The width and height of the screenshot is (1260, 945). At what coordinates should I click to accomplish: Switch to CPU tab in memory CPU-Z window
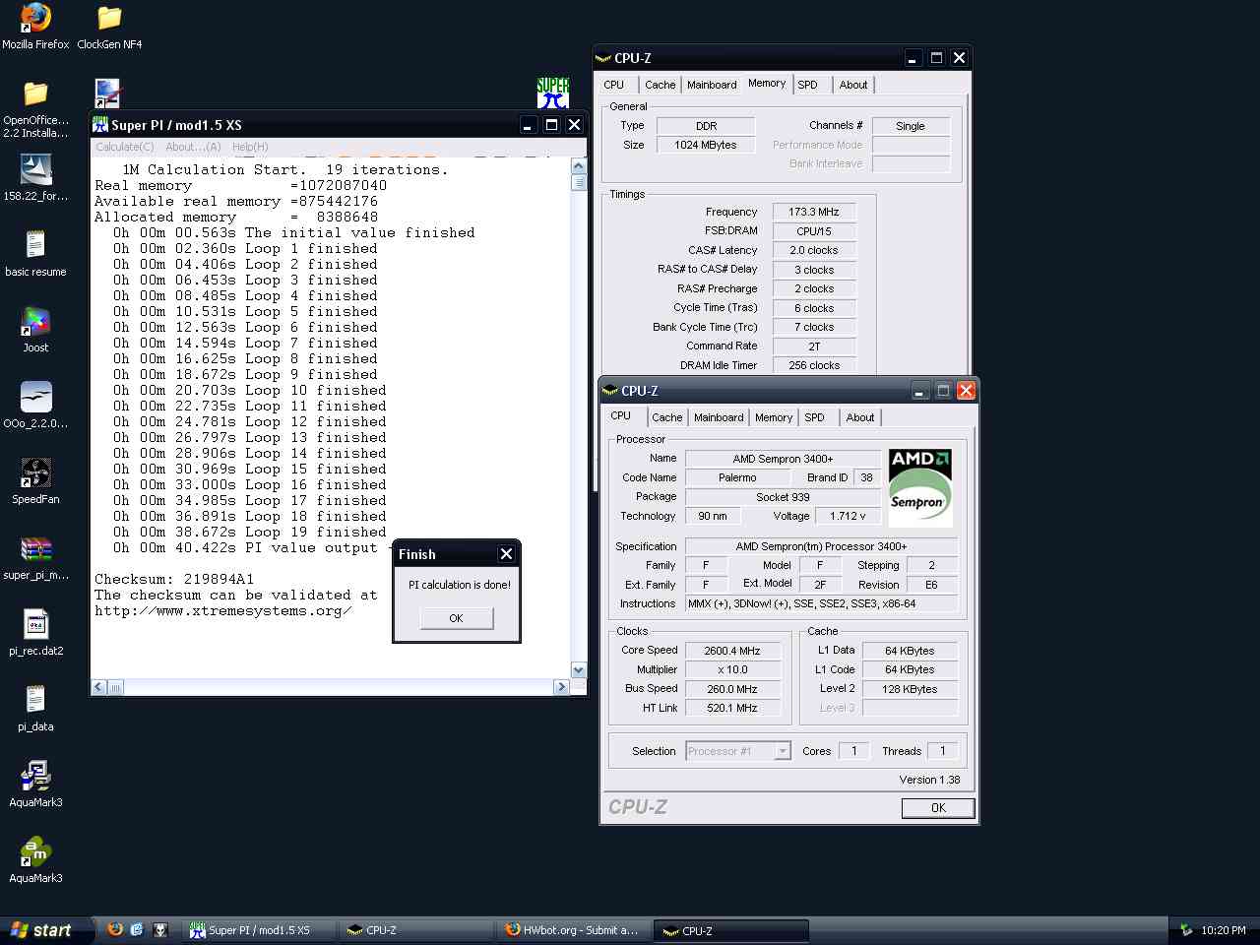613,85
